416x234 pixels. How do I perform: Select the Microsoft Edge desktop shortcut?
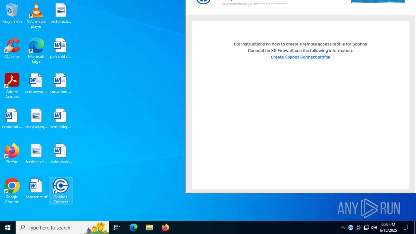pyautogui.click(x=36, y=51)
